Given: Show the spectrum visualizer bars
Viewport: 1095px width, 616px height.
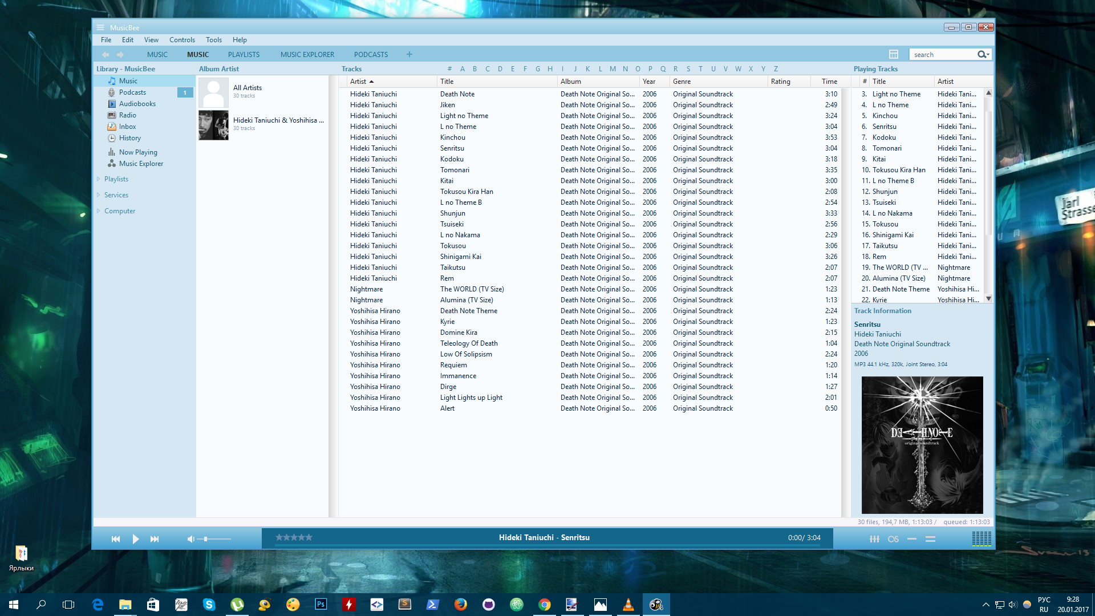Looking at the screenshot, I should (x=982, y=539).
